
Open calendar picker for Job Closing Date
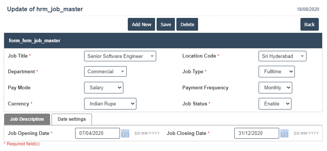click(284, 133)
